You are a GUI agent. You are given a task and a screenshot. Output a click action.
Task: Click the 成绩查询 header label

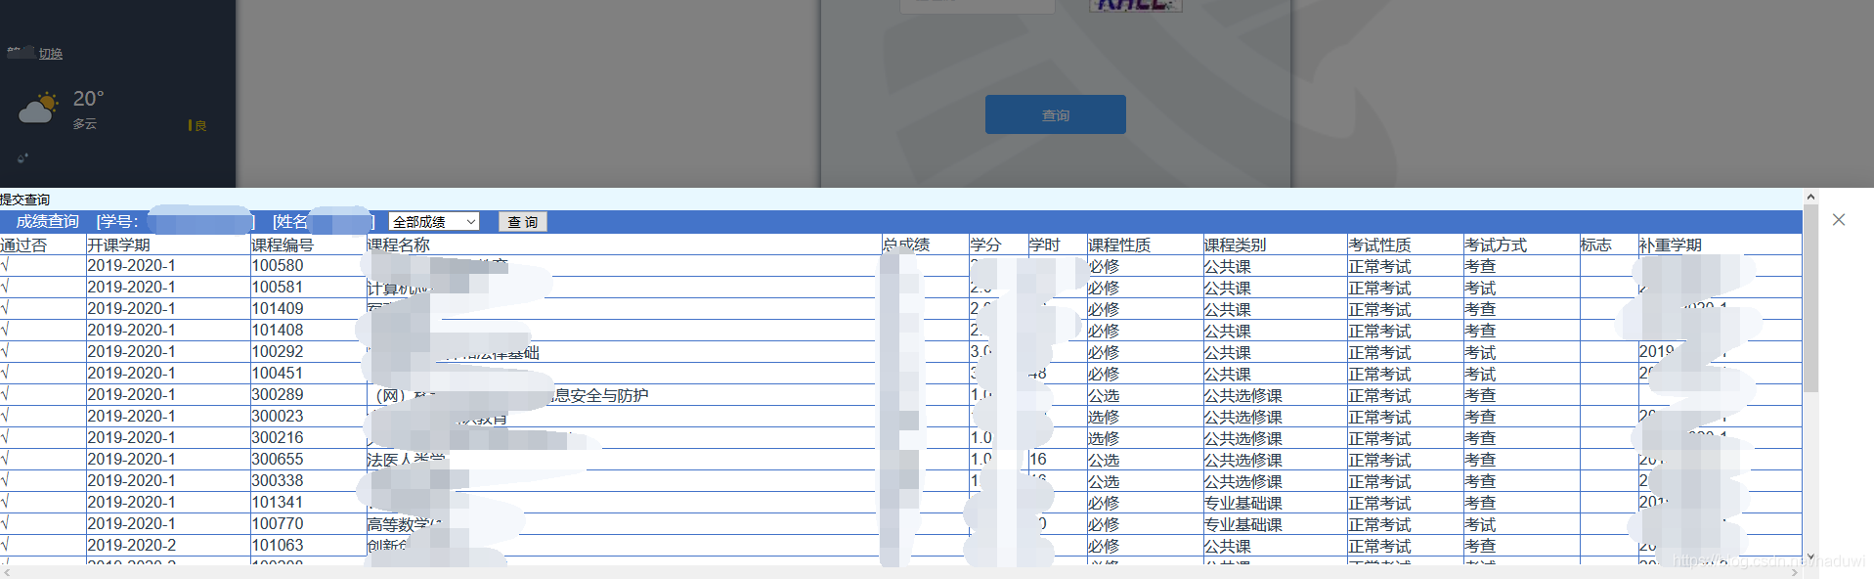[47, 222]
